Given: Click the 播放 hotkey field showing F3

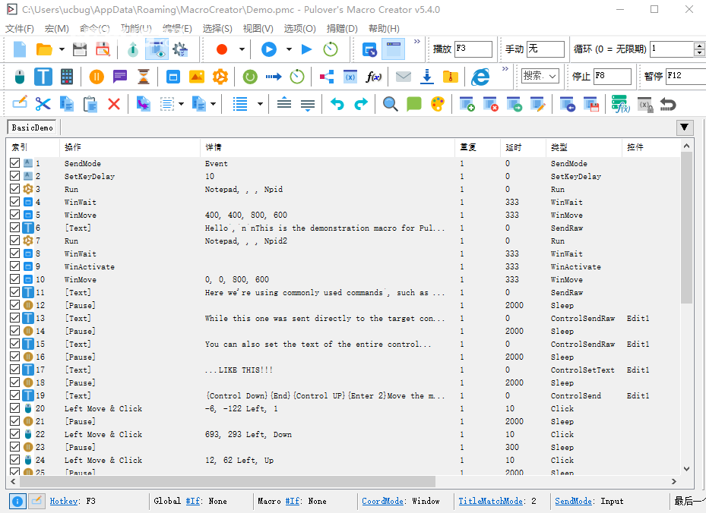Looking at the screenshot, I should (473, 49).
